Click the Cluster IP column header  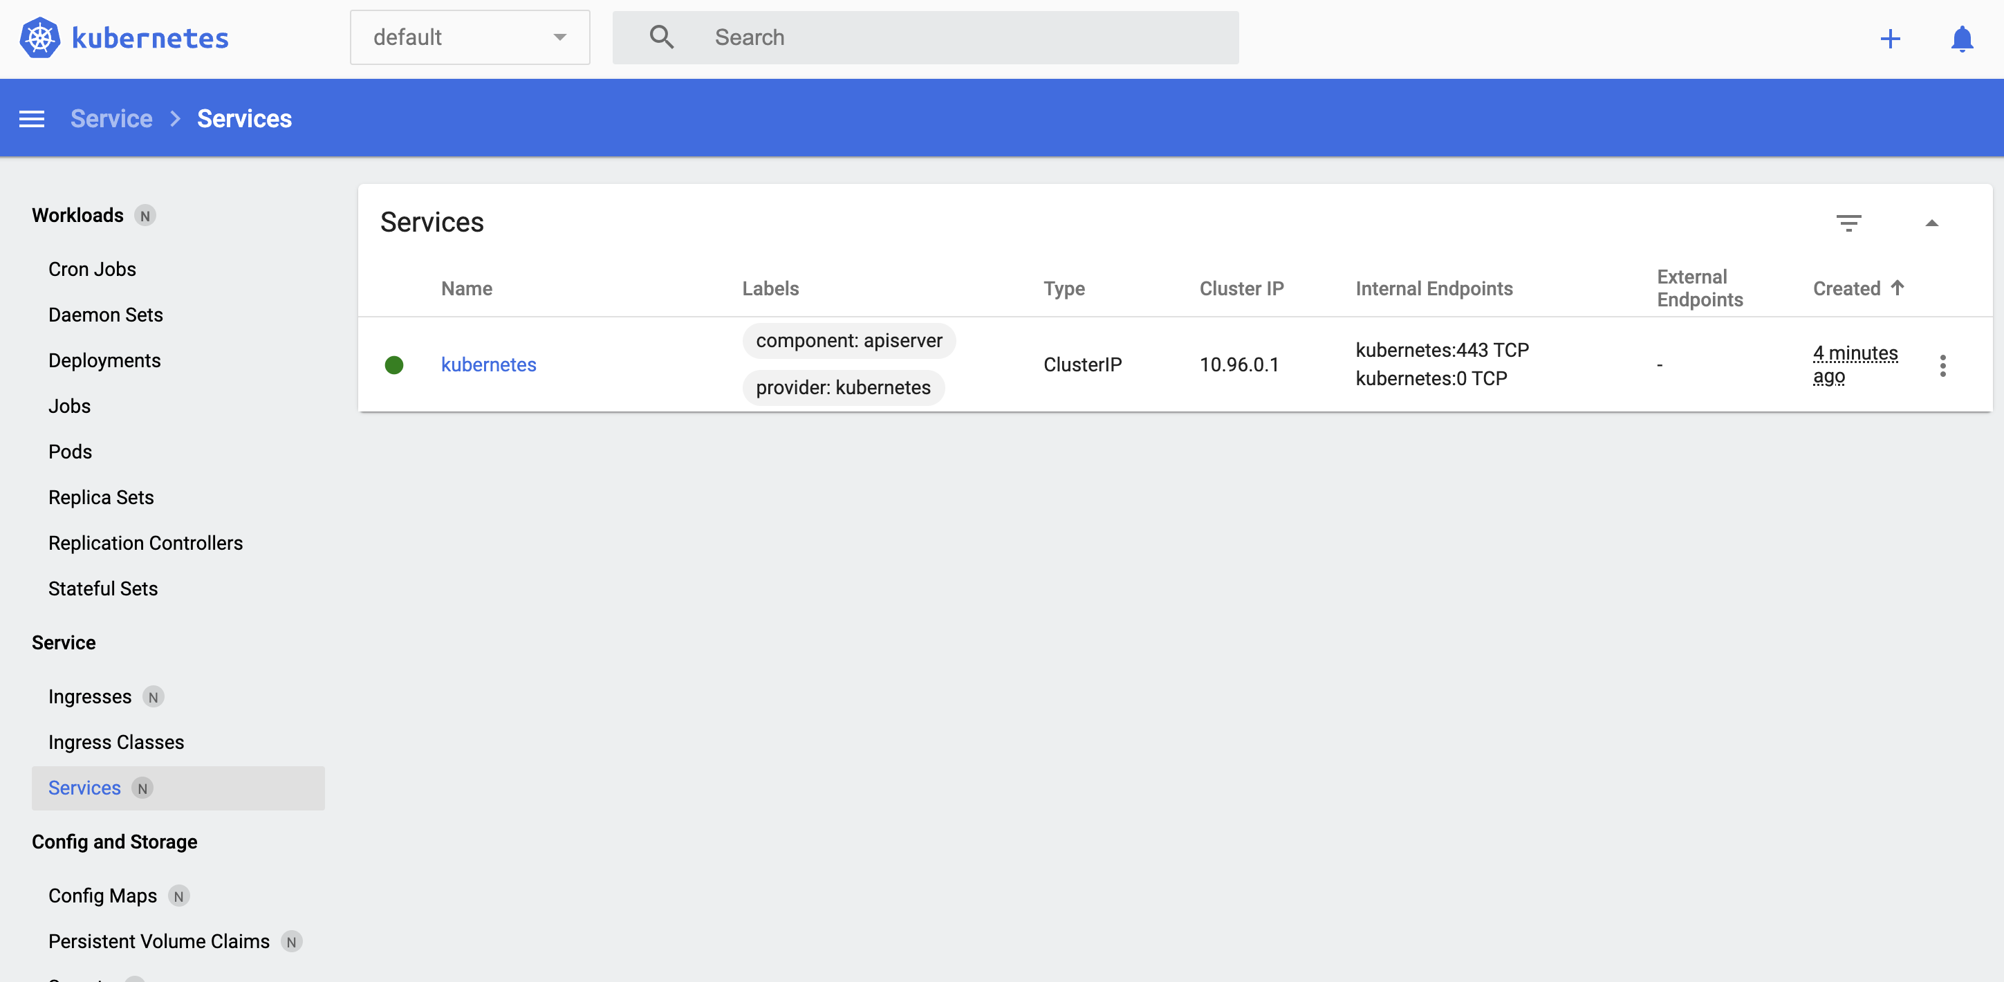click(1242, 288)
